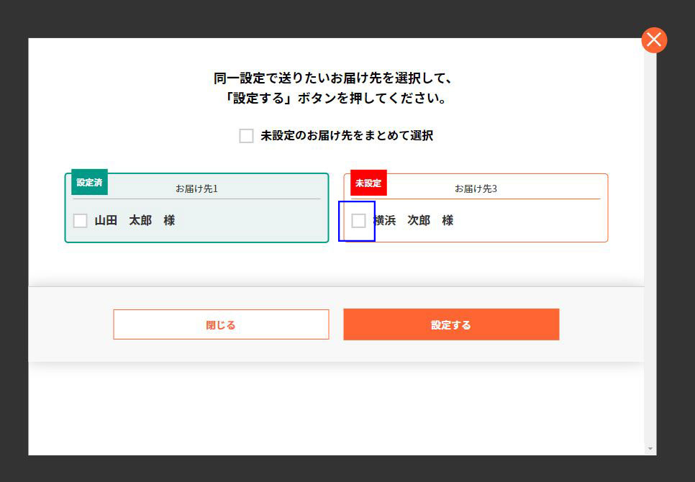This screenshot has height=482, width=695.
Task: Check the 未設定のお届け先をまとめて選択 checkbox
Action: (246, 136)
